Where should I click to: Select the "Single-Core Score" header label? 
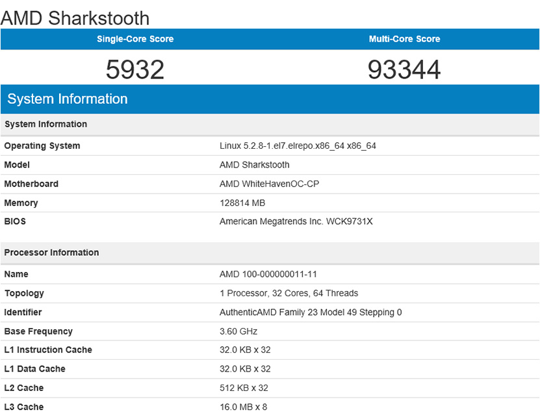[x=135, y=39]
